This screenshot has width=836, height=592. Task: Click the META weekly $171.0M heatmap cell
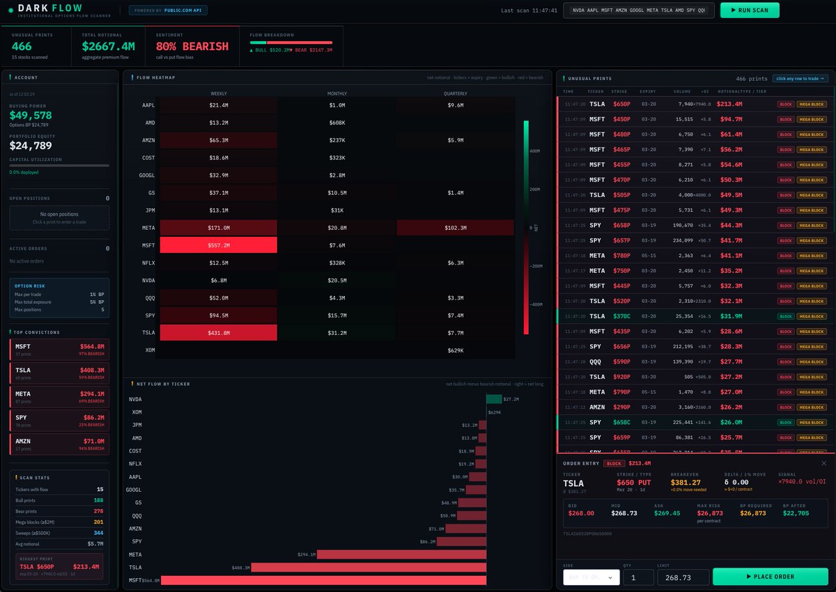click(x=219, y=228)
